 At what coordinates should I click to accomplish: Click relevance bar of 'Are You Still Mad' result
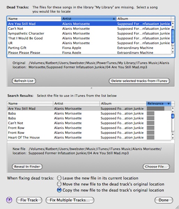pos(155,108)
